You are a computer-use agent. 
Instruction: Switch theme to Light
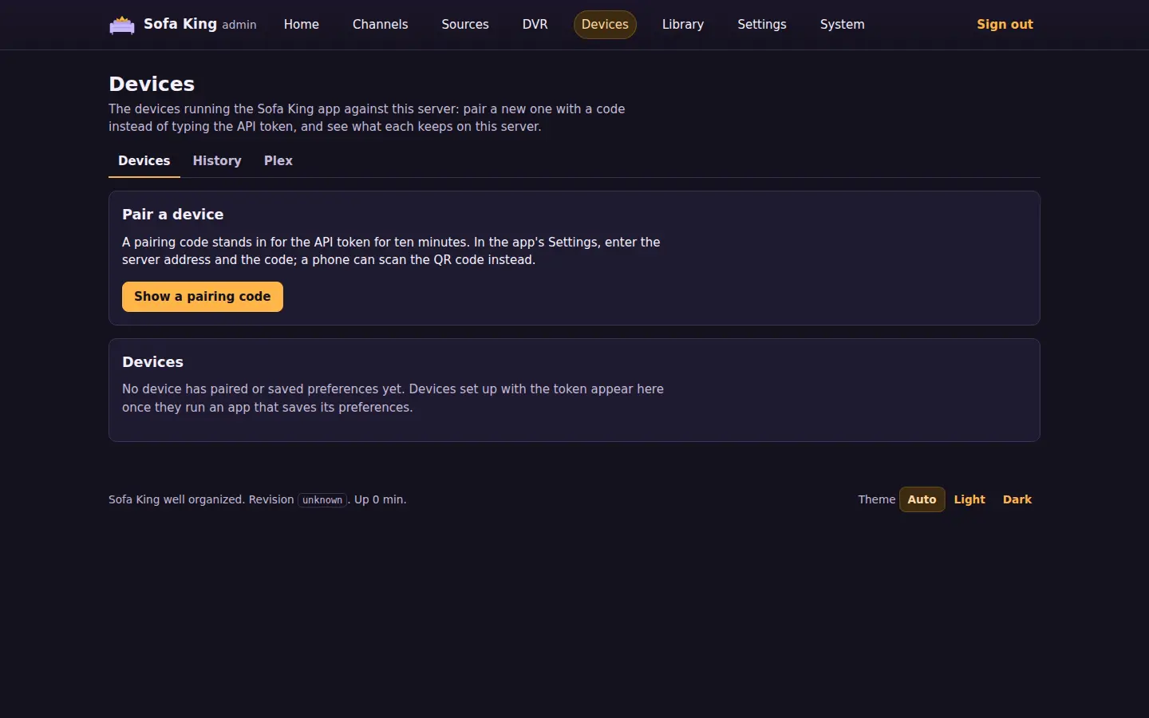tap(969, 499)
